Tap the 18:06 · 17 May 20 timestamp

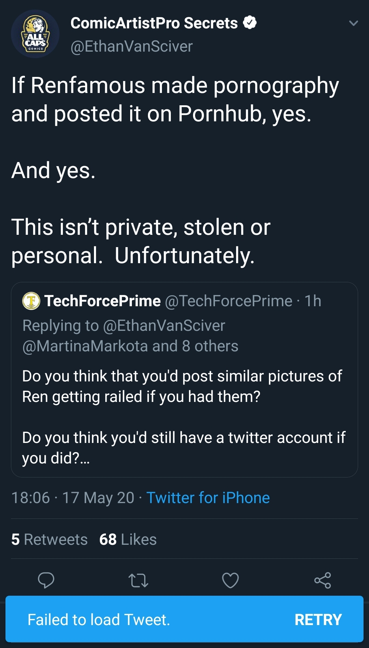(x=73, y=498)
